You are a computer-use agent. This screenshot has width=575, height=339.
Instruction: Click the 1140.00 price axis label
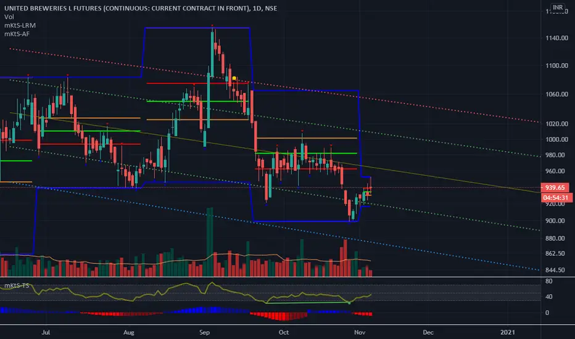click(556, 38)
